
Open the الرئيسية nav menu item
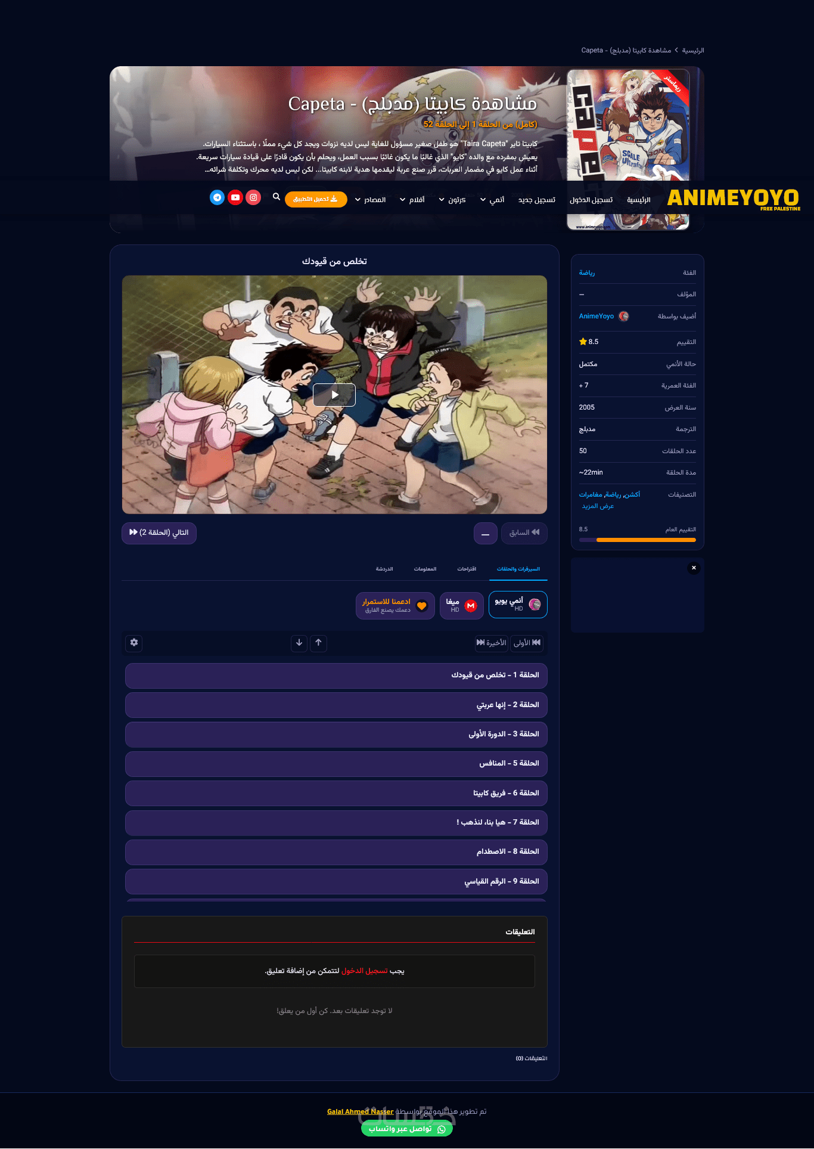[x=639, y=200]
